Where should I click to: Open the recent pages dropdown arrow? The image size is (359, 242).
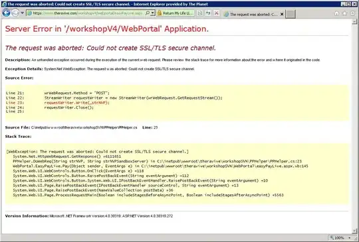pos(22,13)
